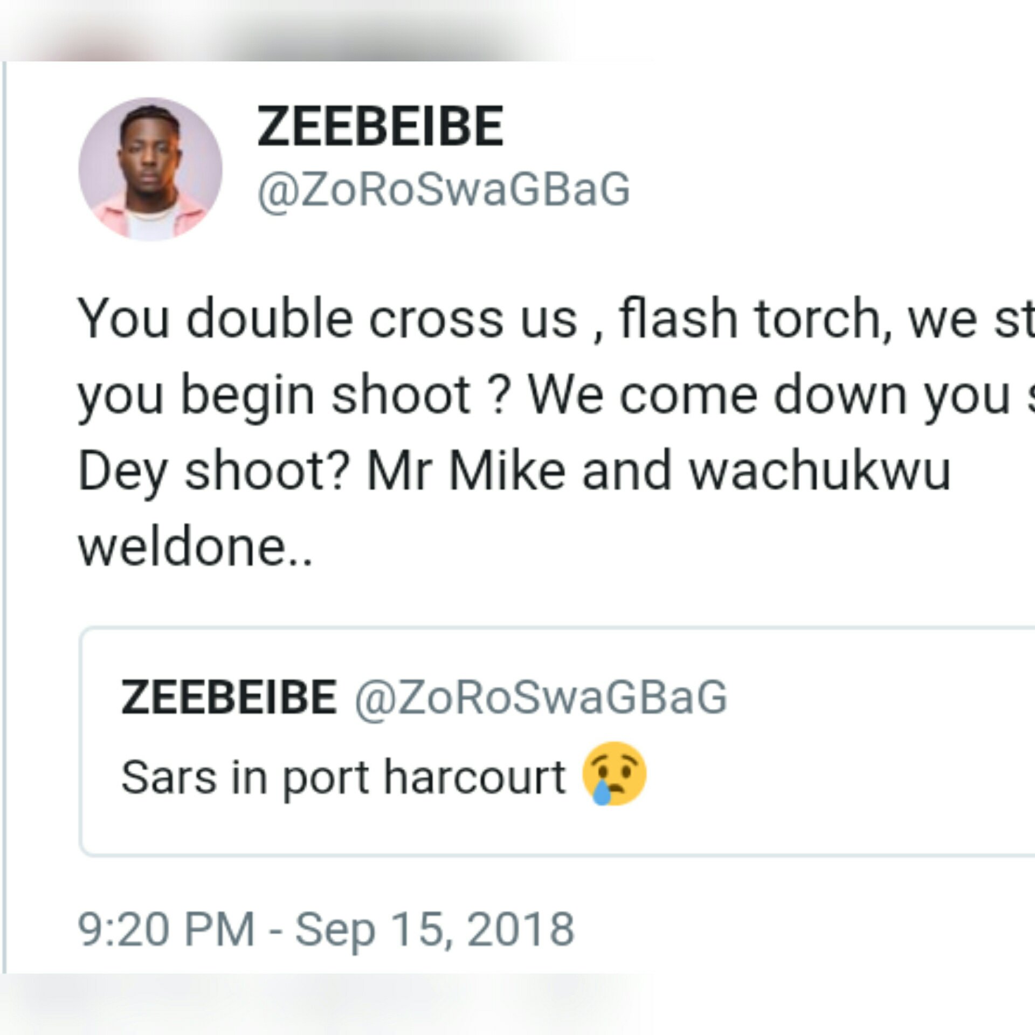Click ZEEBEIBE name inside the quoted tweet
Screen dimensions: 1035x1035
tap(229, 697)
